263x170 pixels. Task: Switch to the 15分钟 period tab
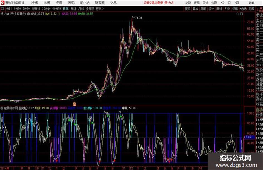36,9
